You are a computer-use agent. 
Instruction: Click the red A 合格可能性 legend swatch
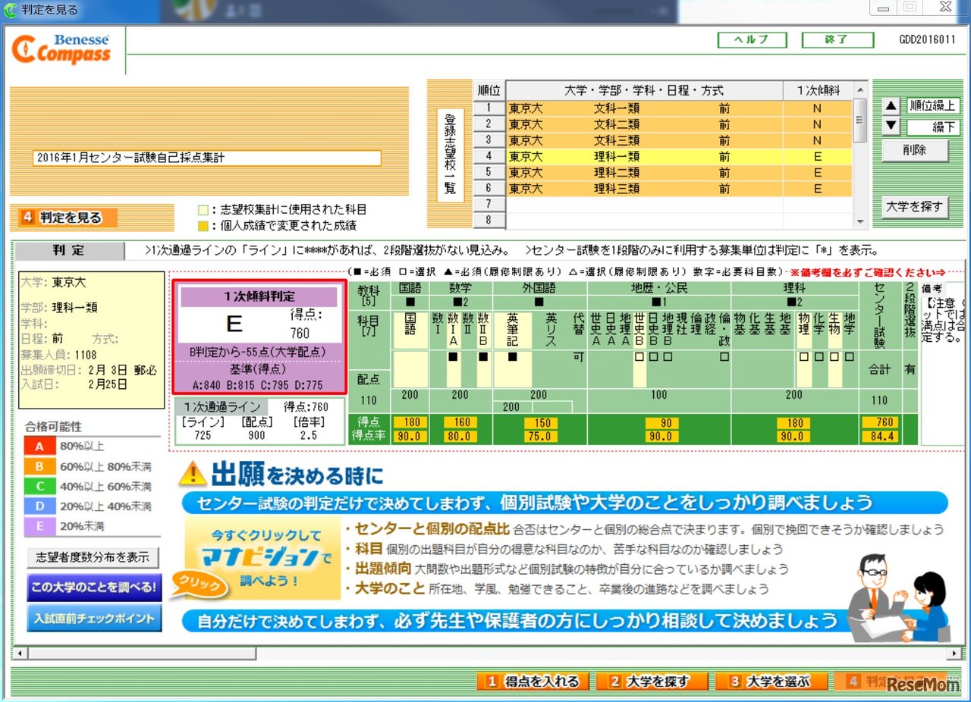(39, 447)
